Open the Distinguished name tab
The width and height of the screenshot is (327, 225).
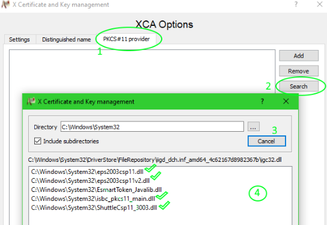66,40
